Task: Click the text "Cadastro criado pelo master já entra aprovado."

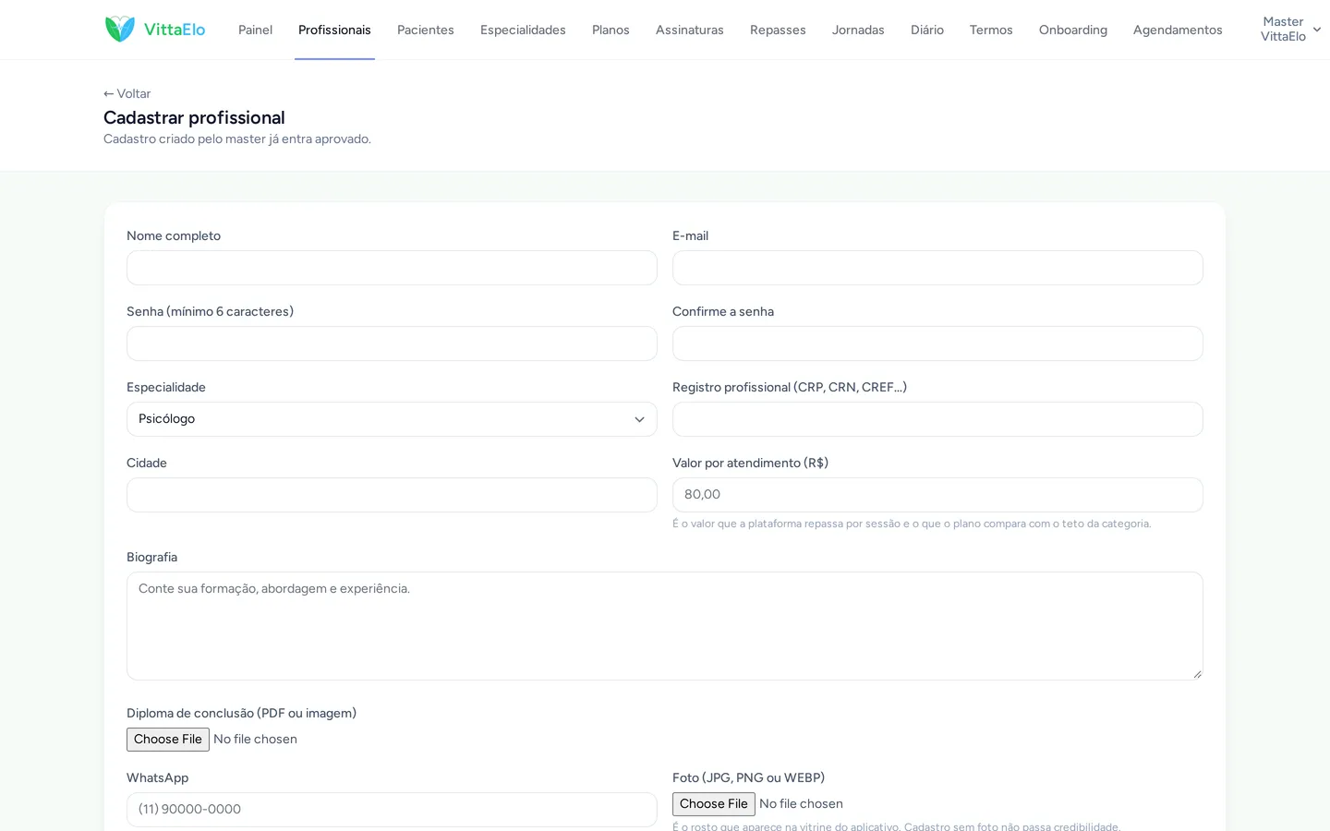Action: point(237,139)
